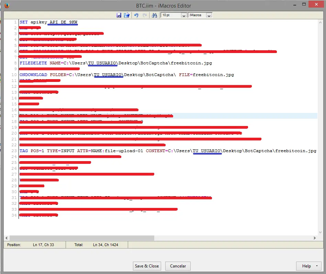This screenshot has width=326, height=274.
Task: Open the Help button dropdown arrow
Action: 317,266
